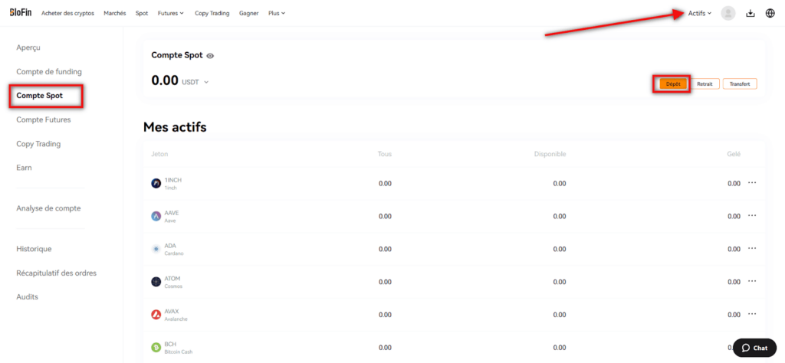This screenshot has height=363, width=785.
Task: Open the Futures dropdown in navbar
Action: [x=170, y=13]
